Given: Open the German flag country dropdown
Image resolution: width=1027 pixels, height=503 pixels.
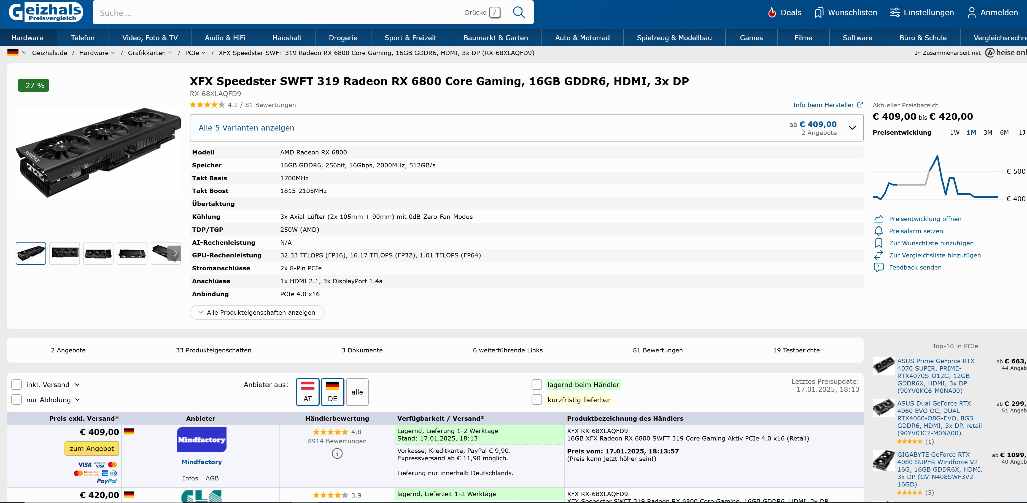Looking at the screenshot, I should 17,53.
